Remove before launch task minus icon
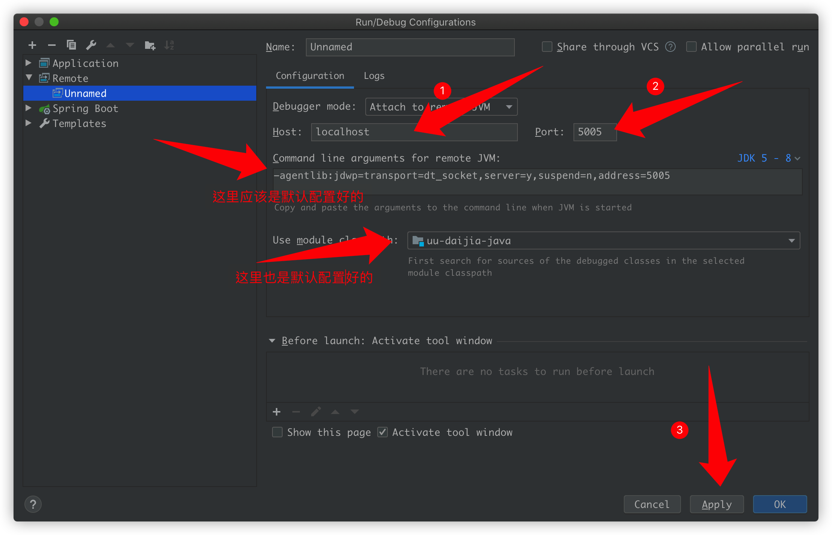The image size is (832, 535). coord(296,412)
